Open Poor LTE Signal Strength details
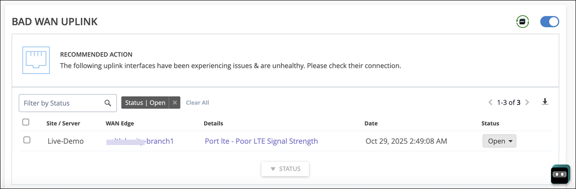 pos(261,141)
